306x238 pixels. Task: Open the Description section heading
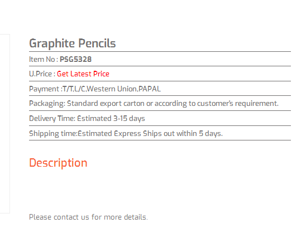58,163
